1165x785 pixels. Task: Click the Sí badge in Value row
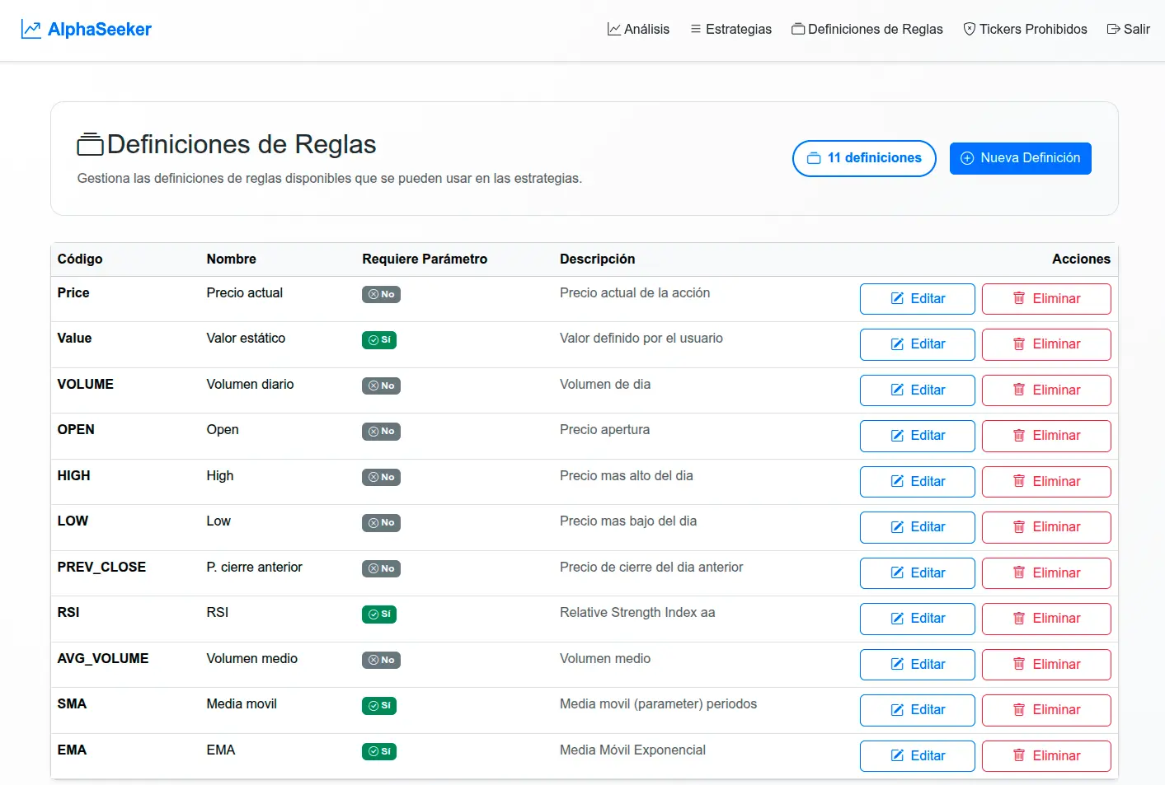[x=379, y=340]
